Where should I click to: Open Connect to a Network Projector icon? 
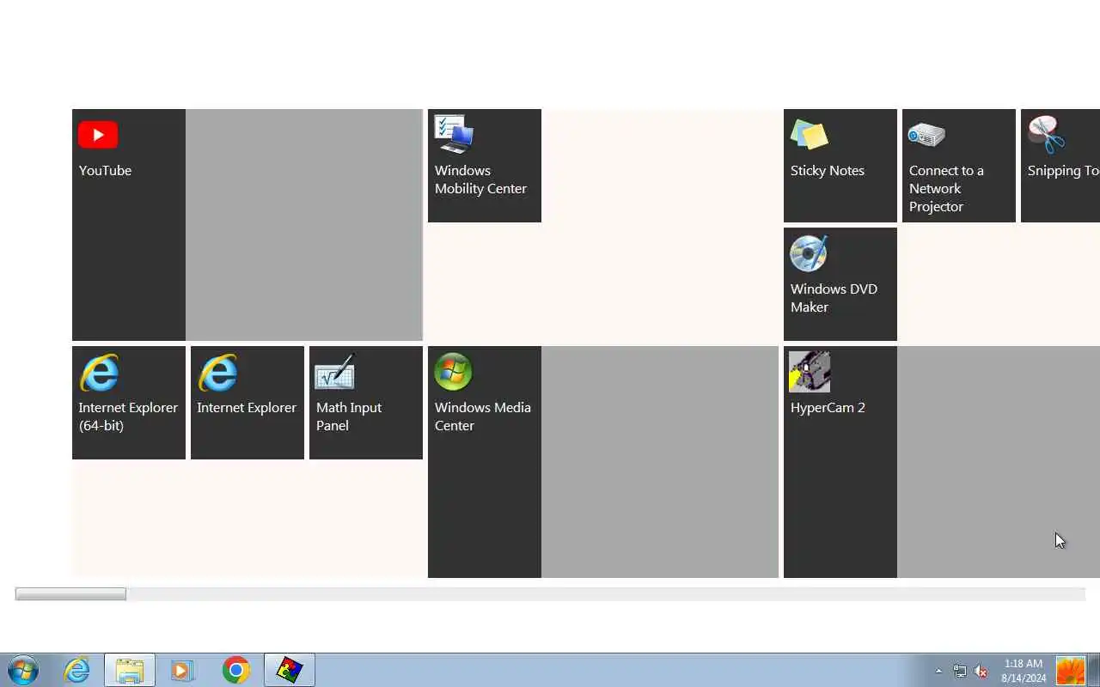click(x=926, y=135)
